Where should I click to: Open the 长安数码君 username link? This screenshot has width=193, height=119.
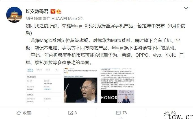[x=37, y=11]
